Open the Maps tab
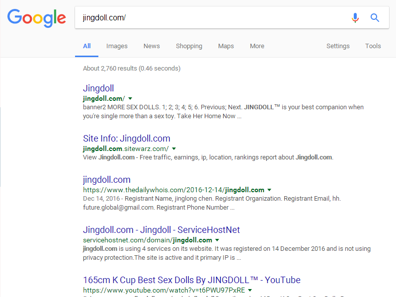396x297 pixels. point(226,46)
